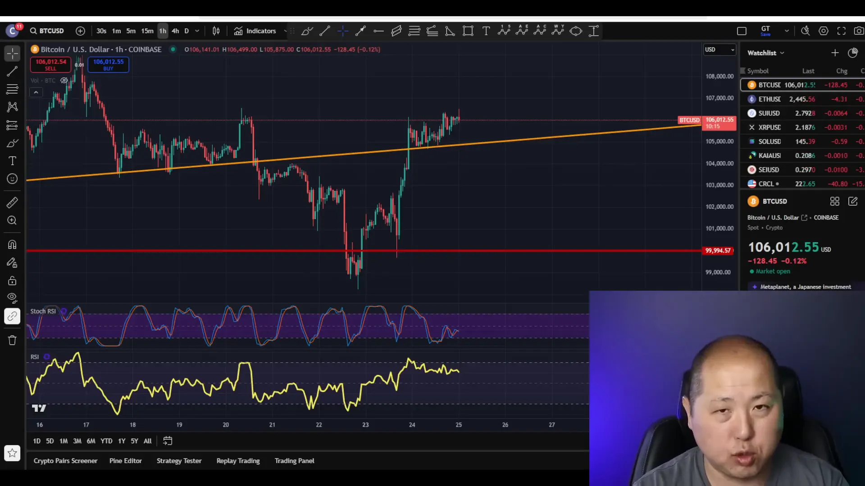
Task: Open favorites star icon at bottom left
Action: coord(12,453)
